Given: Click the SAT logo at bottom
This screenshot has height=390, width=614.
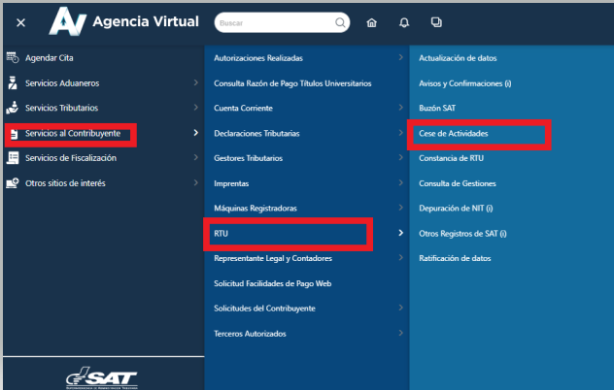Looking at the screenshot, I should 101,377.
